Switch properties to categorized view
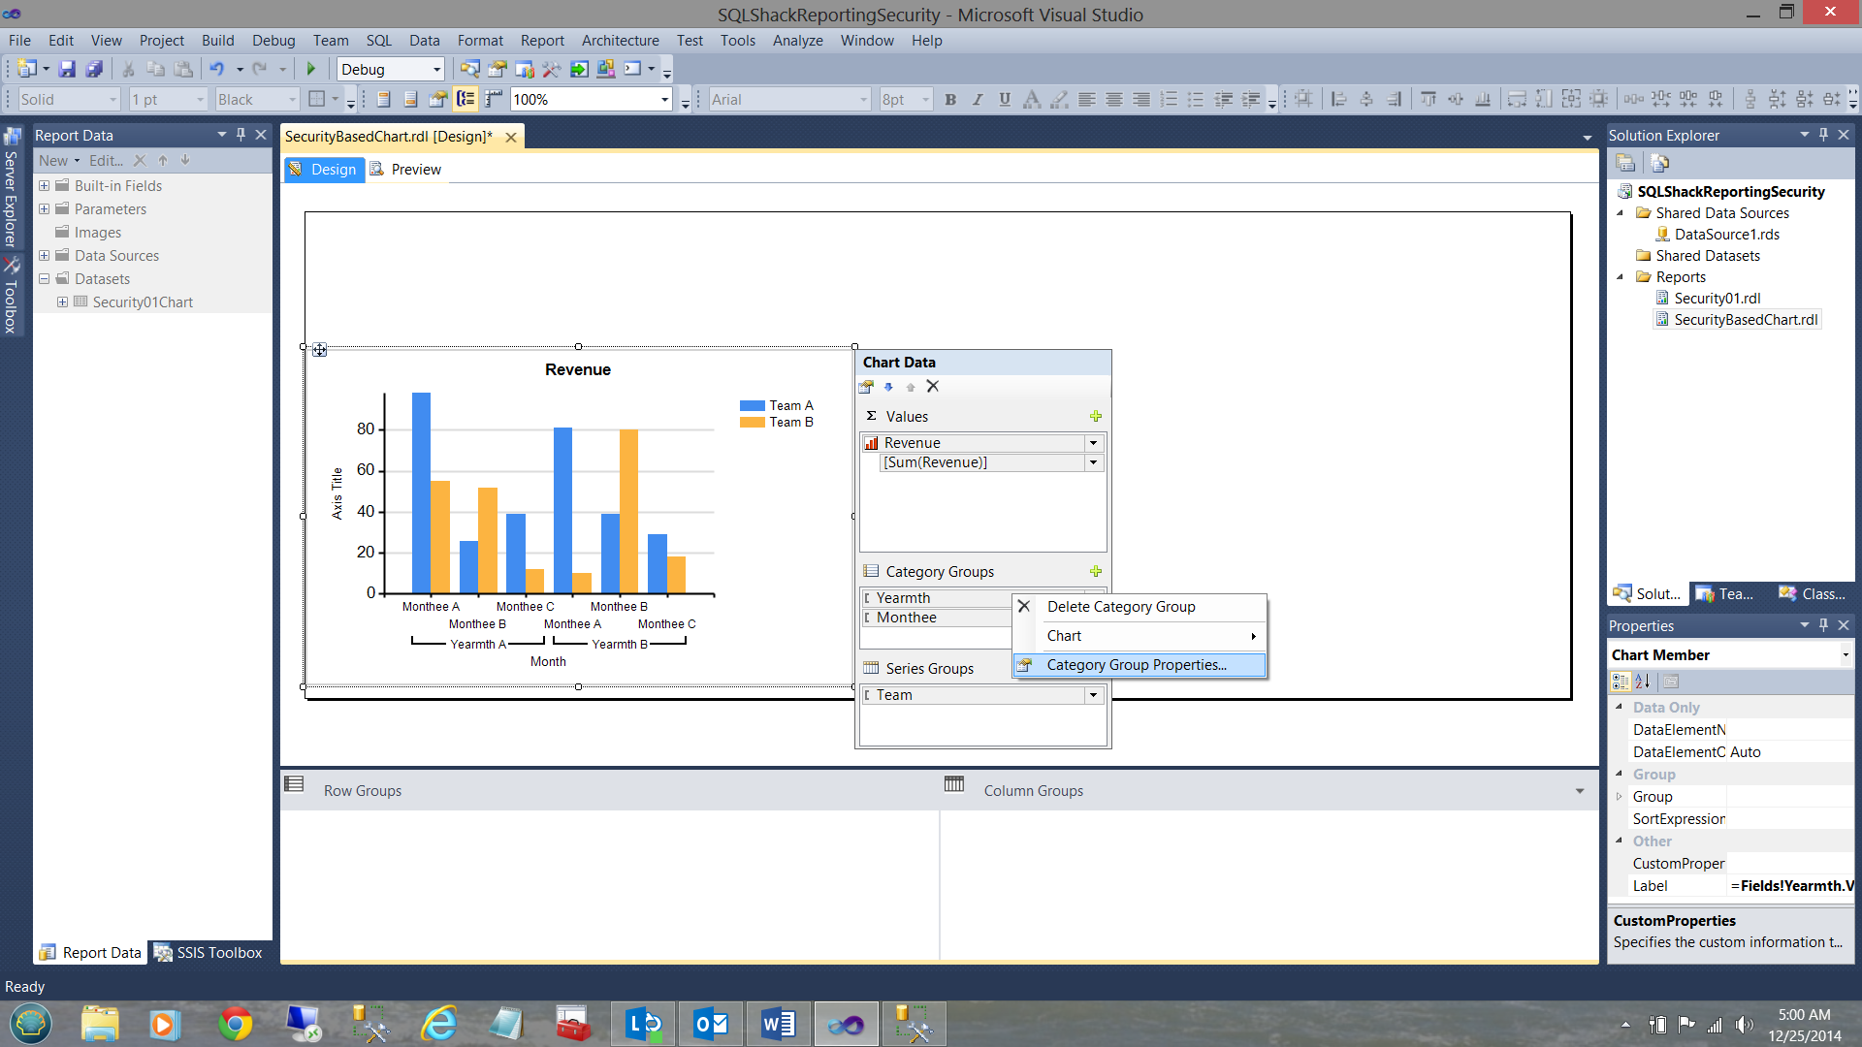 1621,682
